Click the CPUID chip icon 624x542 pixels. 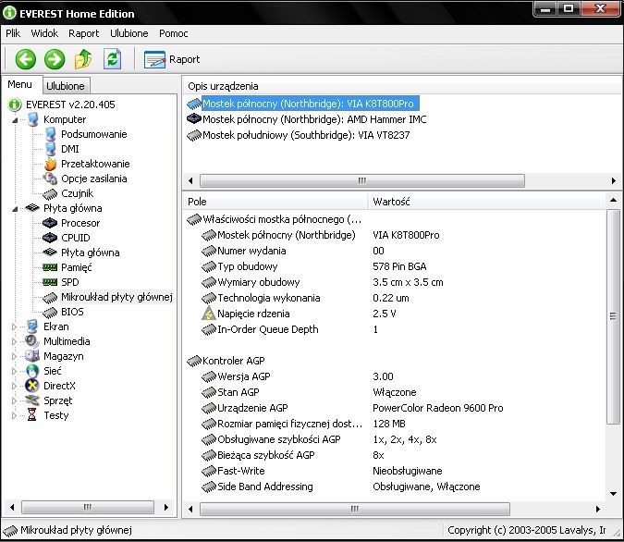pyautogui.click(x=50, y=238)
